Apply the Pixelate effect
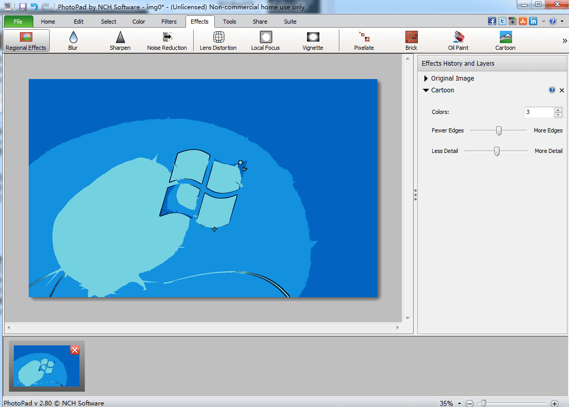The image size is (569, 407). (364, 41)
